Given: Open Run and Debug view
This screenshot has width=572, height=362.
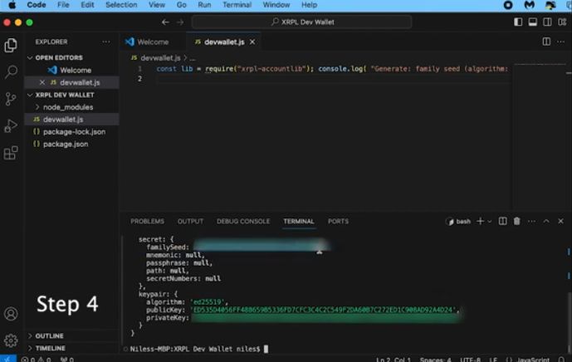Looking at the screenshot, I should tap(11, 126).
